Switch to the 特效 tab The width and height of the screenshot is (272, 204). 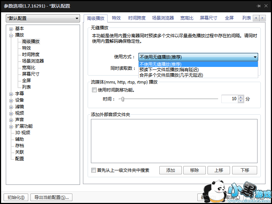[x=116, y=18]
